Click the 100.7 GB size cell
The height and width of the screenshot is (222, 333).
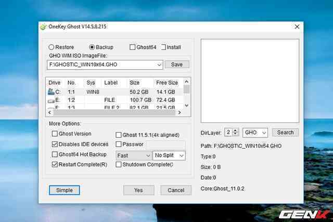point(140,100)
